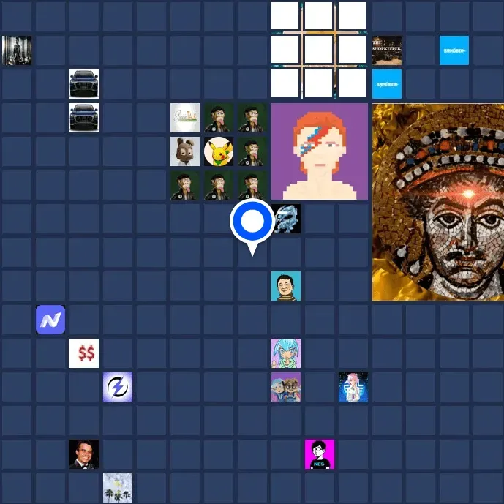This screenshot has height=504, width=504.
Task: Click the red dollar signs tile
Action: pos(84,353)
